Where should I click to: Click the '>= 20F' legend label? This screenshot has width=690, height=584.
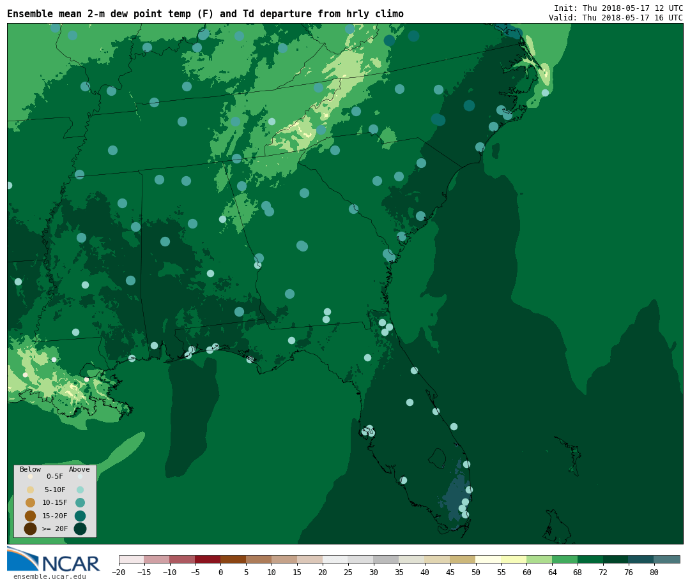55,528
